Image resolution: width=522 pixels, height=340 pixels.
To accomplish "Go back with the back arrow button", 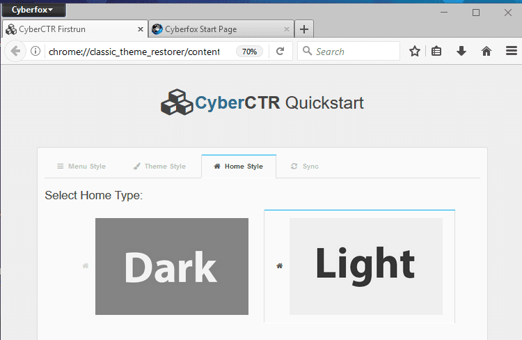I will coord(15,52).
